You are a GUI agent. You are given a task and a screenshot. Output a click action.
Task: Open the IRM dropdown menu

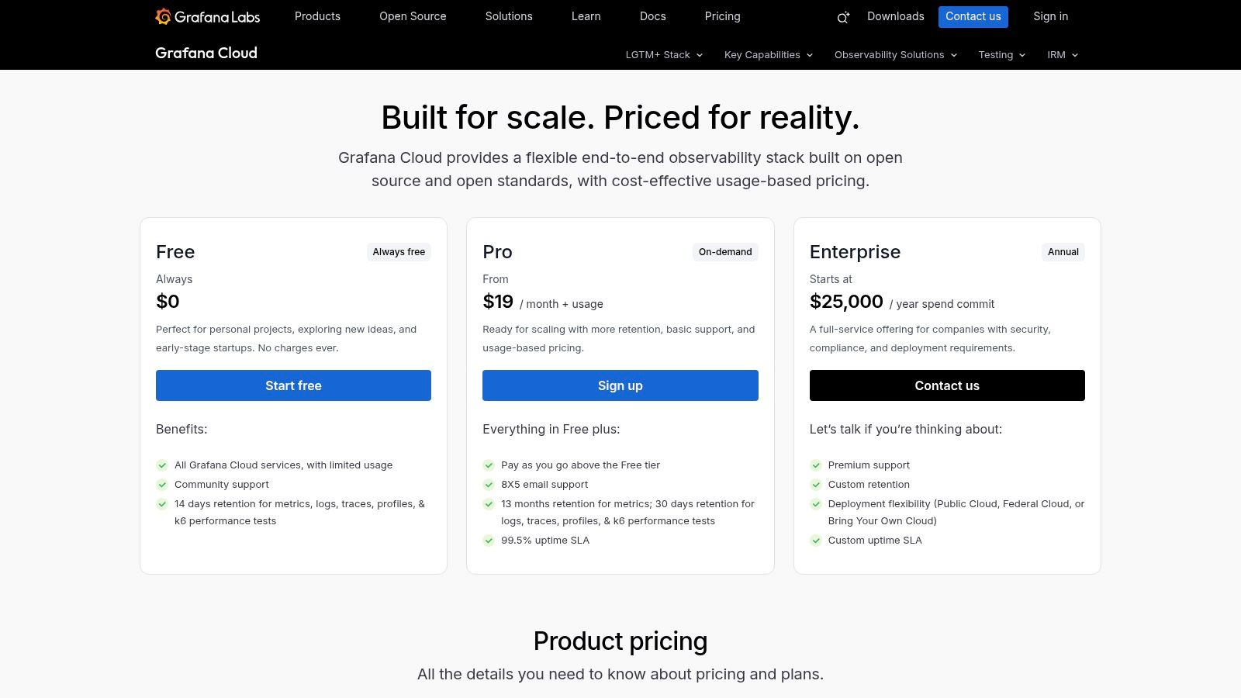[1063, 55]
